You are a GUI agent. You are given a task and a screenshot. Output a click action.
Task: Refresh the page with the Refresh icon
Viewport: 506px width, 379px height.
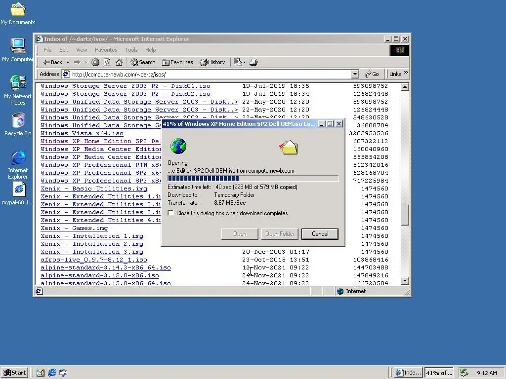107,62
